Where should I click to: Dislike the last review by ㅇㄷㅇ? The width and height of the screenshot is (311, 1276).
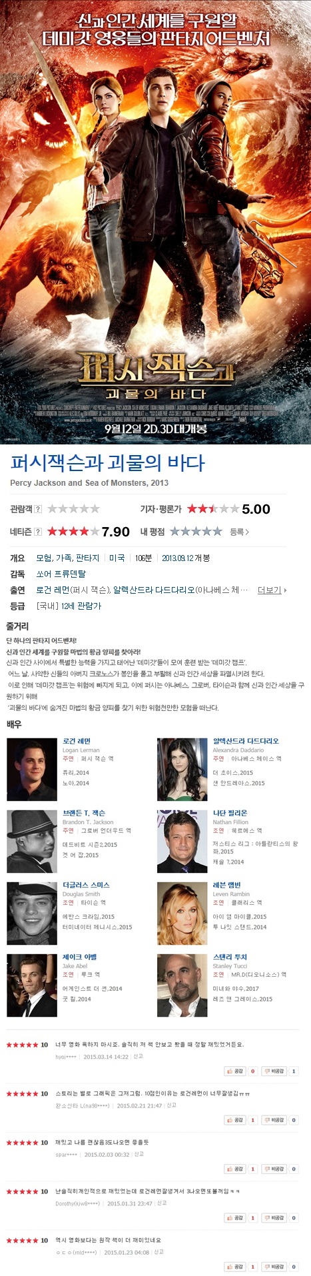274,1267
